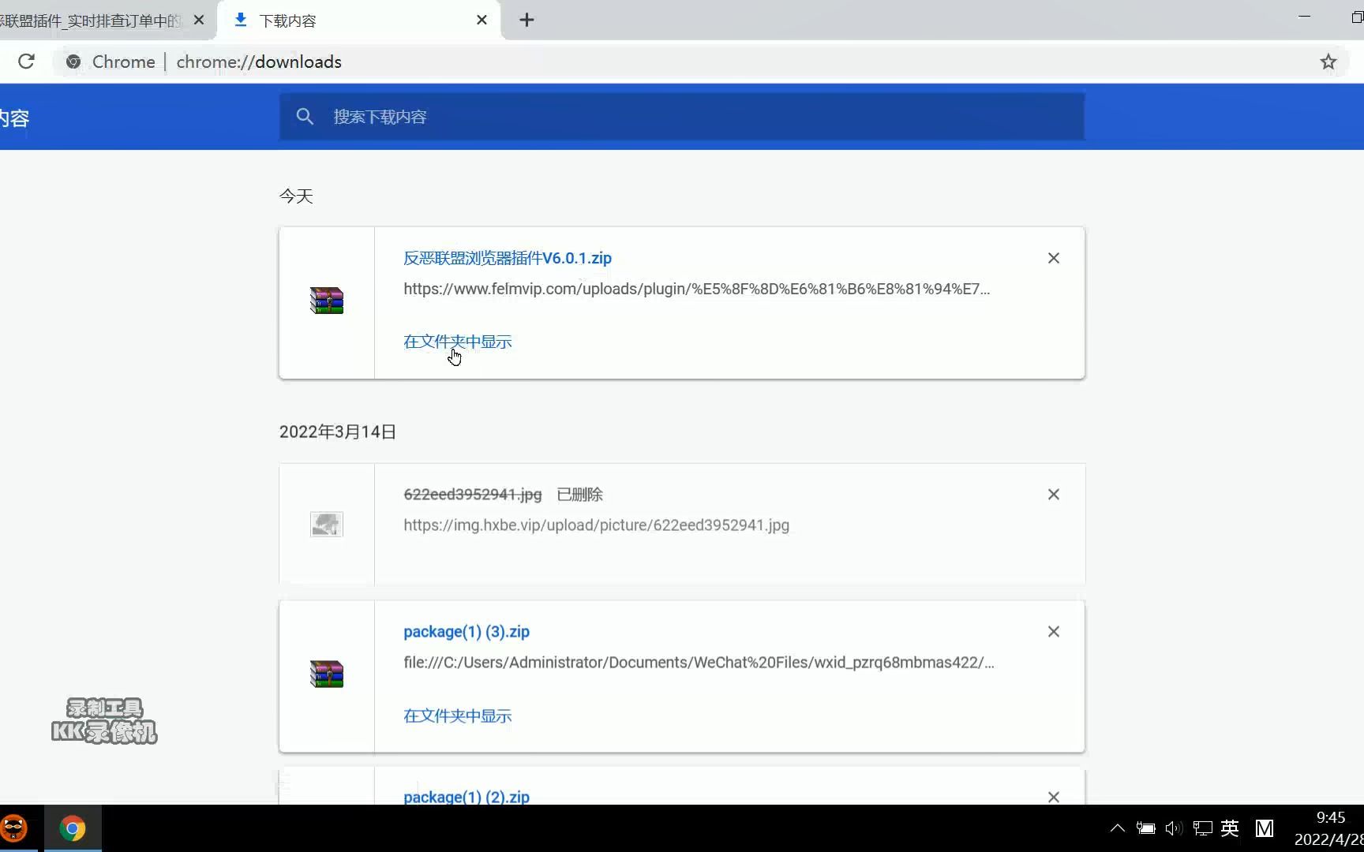
Task: Remove 反恶联盟浏览器插件V6.0.1.zip from the list
Action: coord(1054,258)
